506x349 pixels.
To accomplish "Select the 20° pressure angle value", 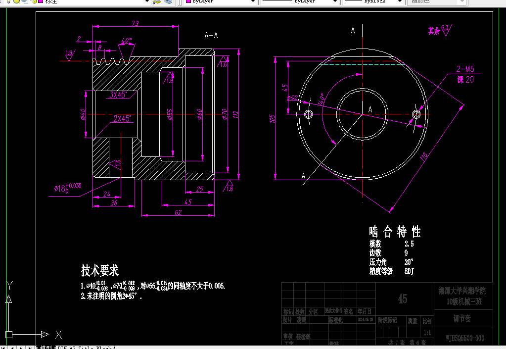I will pos(409,262).
